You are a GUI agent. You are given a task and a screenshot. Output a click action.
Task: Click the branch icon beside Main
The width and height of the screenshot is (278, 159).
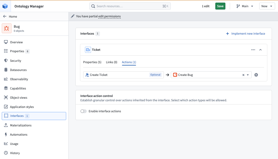238,6
